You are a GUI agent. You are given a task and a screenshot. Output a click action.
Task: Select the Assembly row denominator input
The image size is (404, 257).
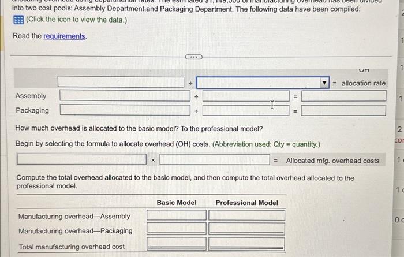pos(246,96)
